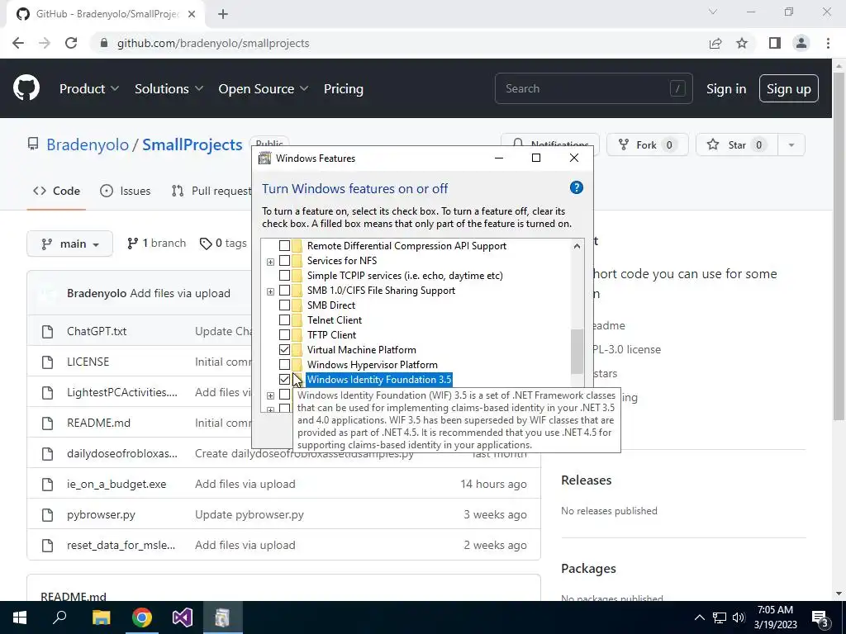This screenshot has width=846, height=634.
Task: View the 0 tags link
Action: pos(223,244)
